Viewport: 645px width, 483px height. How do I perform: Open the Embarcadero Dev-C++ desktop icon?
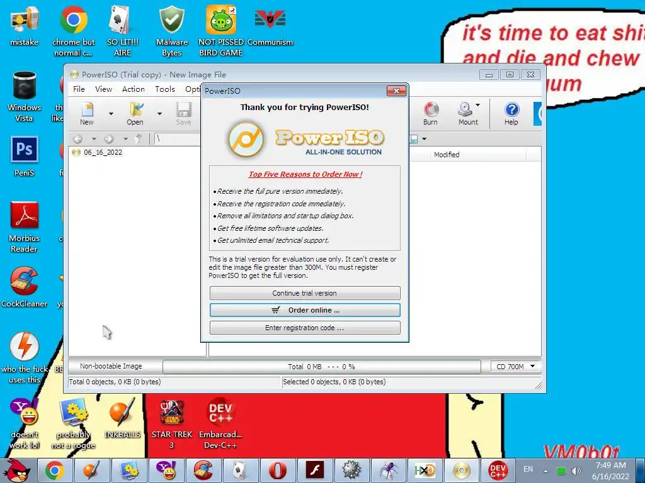point(220,424)
